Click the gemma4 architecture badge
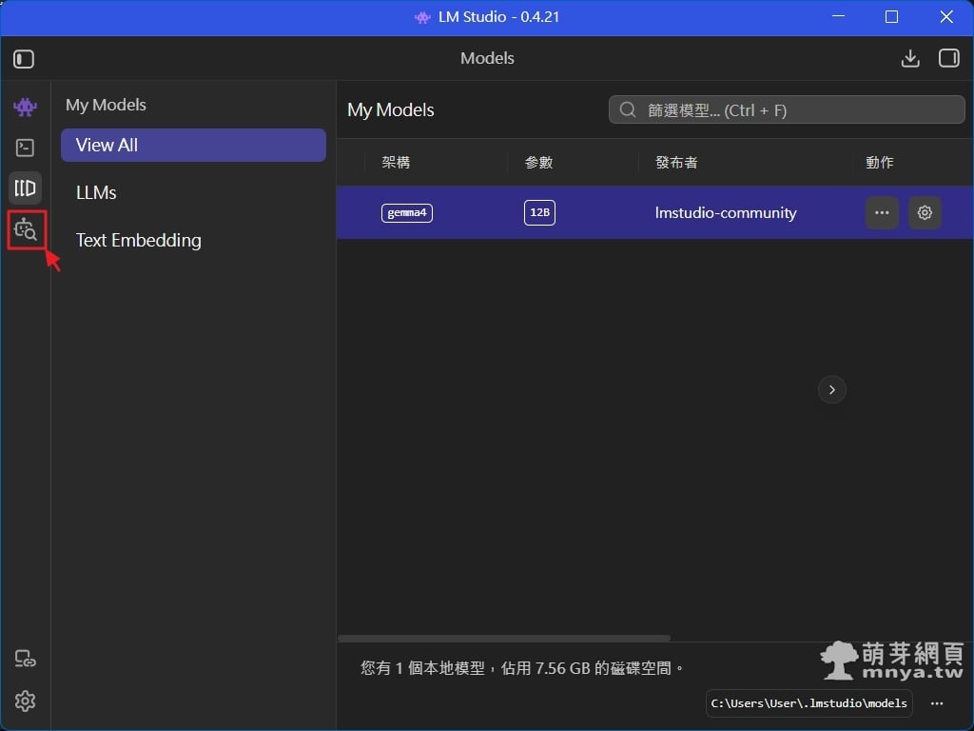 pos(407,212)
